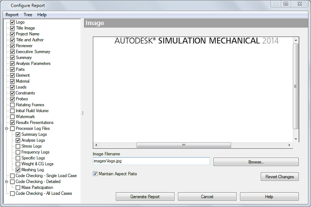Viewport: 311px width, 207px height.
Task: Click the scroll down arrow of preview
Action: pyautogui.click(x=296, y=139)
